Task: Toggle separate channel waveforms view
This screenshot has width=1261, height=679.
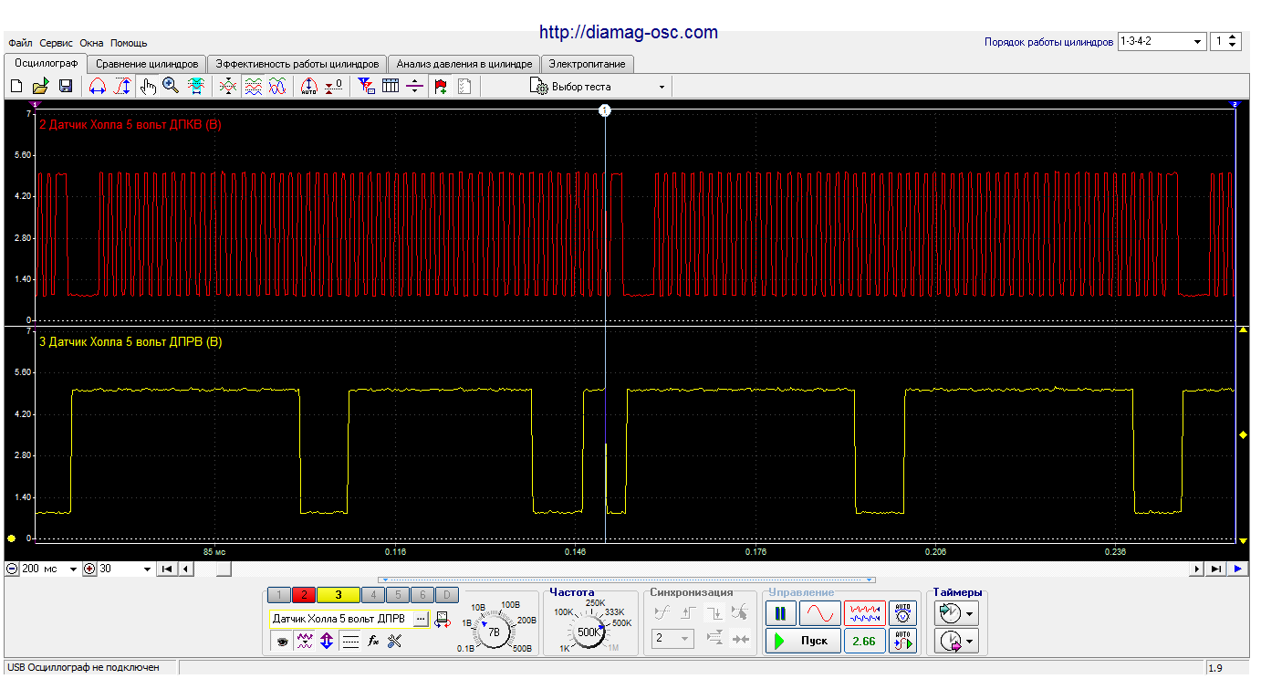Action: [x=254, y=87]
